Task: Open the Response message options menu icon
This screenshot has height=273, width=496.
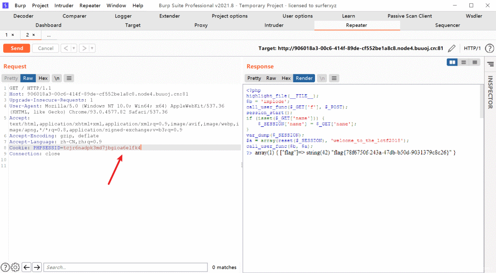Action: (x=334, y=78)
